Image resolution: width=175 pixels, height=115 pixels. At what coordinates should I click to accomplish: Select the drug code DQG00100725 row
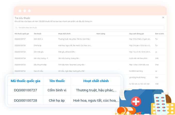click(20, 52)
